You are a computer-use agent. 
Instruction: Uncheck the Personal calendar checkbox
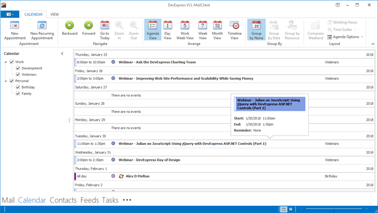(x=12, y=81)
